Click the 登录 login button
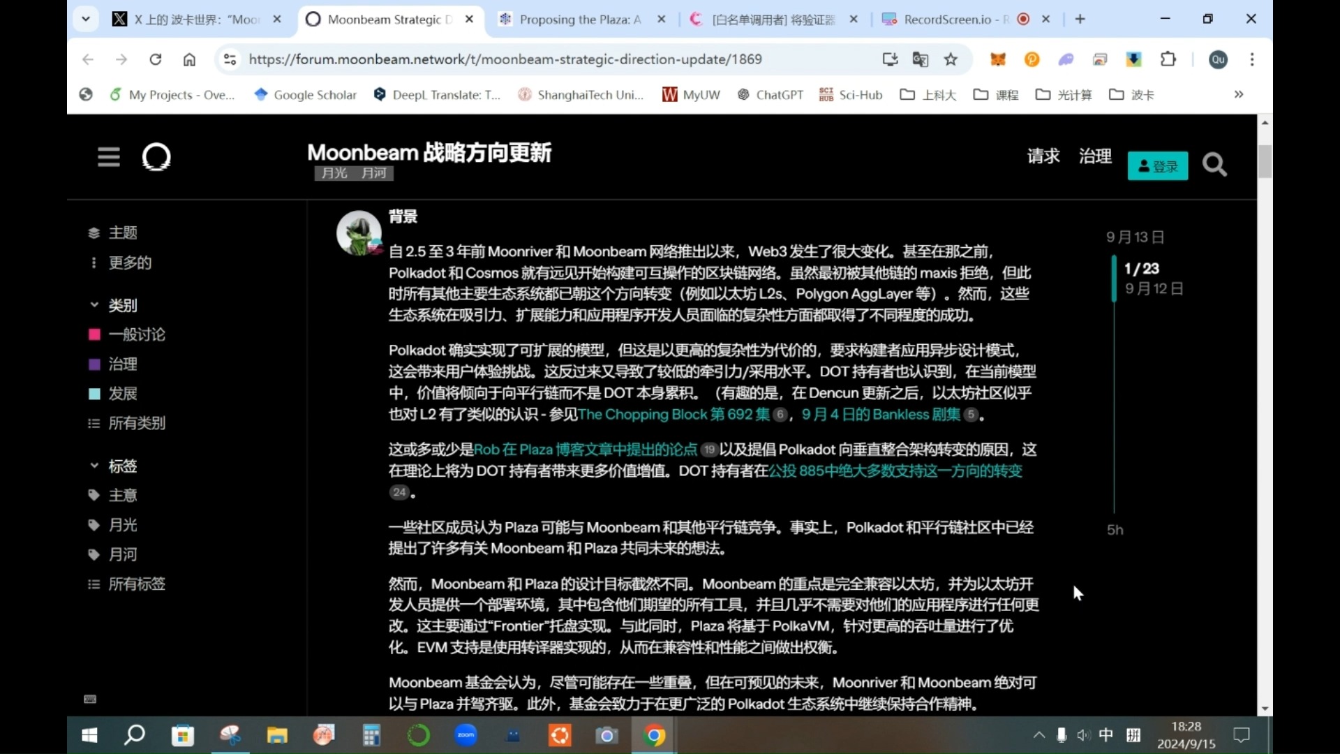The image size is (1340, 754). coord(1158,166)
